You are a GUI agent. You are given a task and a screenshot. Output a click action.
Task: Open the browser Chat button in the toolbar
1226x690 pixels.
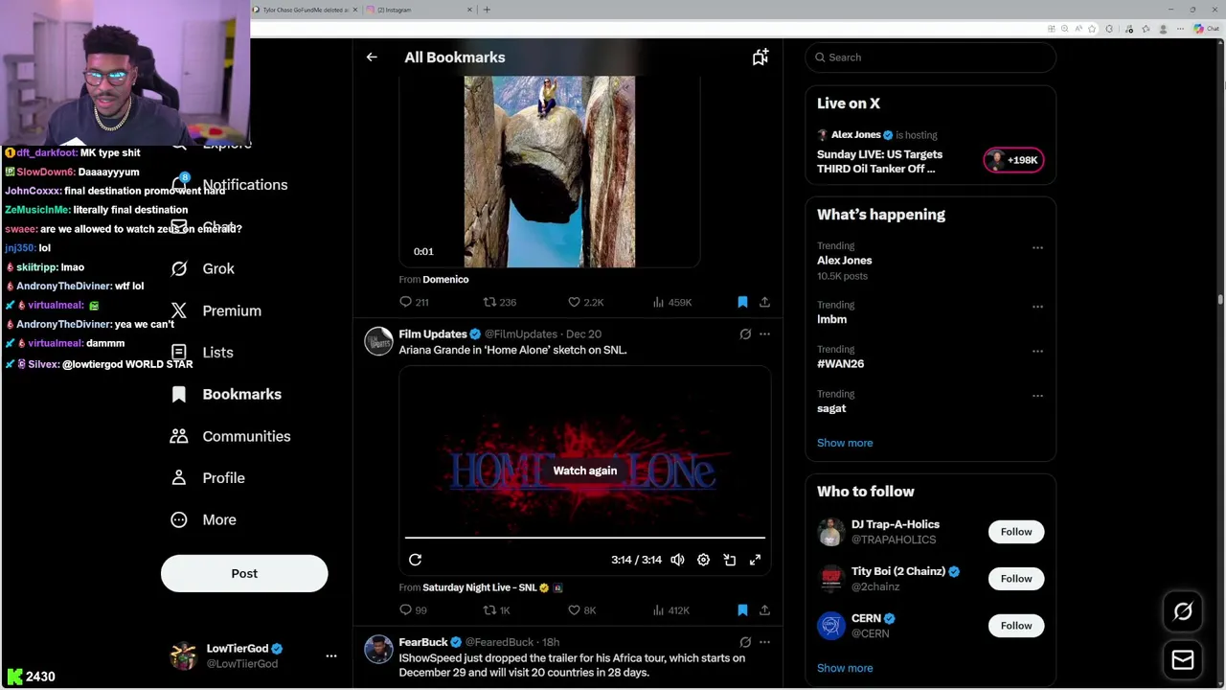[x=1206, y=29]
